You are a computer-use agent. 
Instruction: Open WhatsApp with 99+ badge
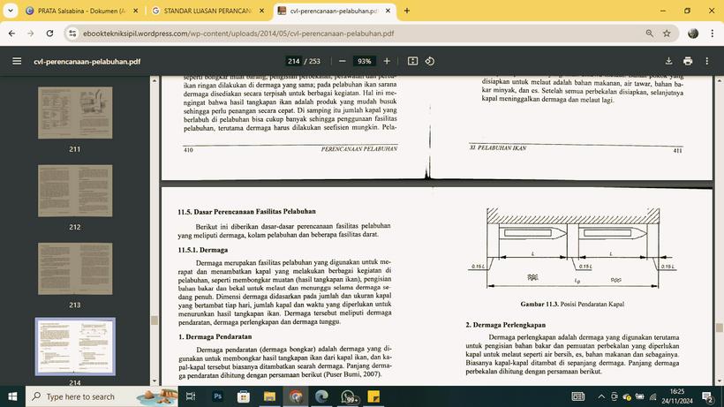(x=348, y=396)
